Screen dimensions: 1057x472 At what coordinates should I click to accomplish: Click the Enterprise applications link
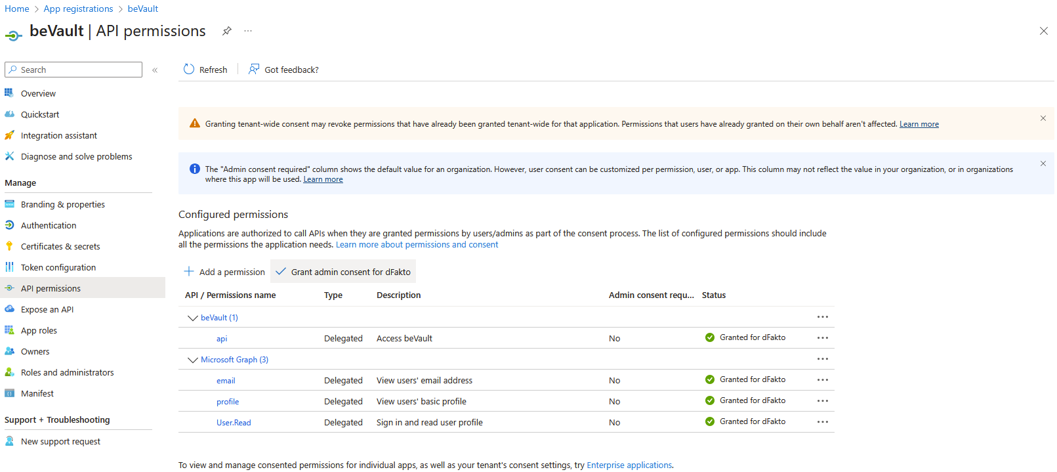point(629,465)
